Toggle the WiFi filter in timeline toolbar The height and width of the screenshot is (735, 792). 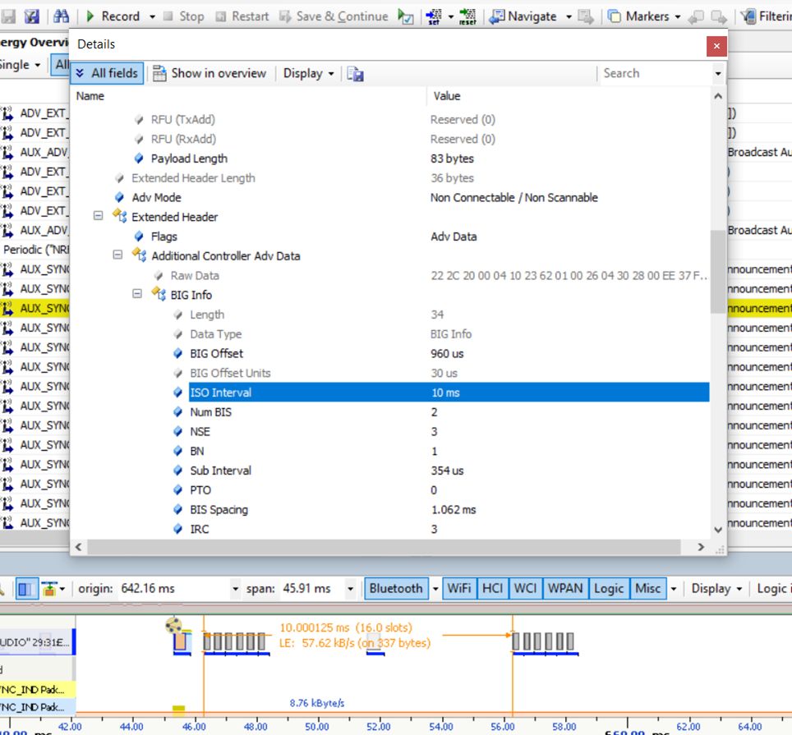point(458,588)
